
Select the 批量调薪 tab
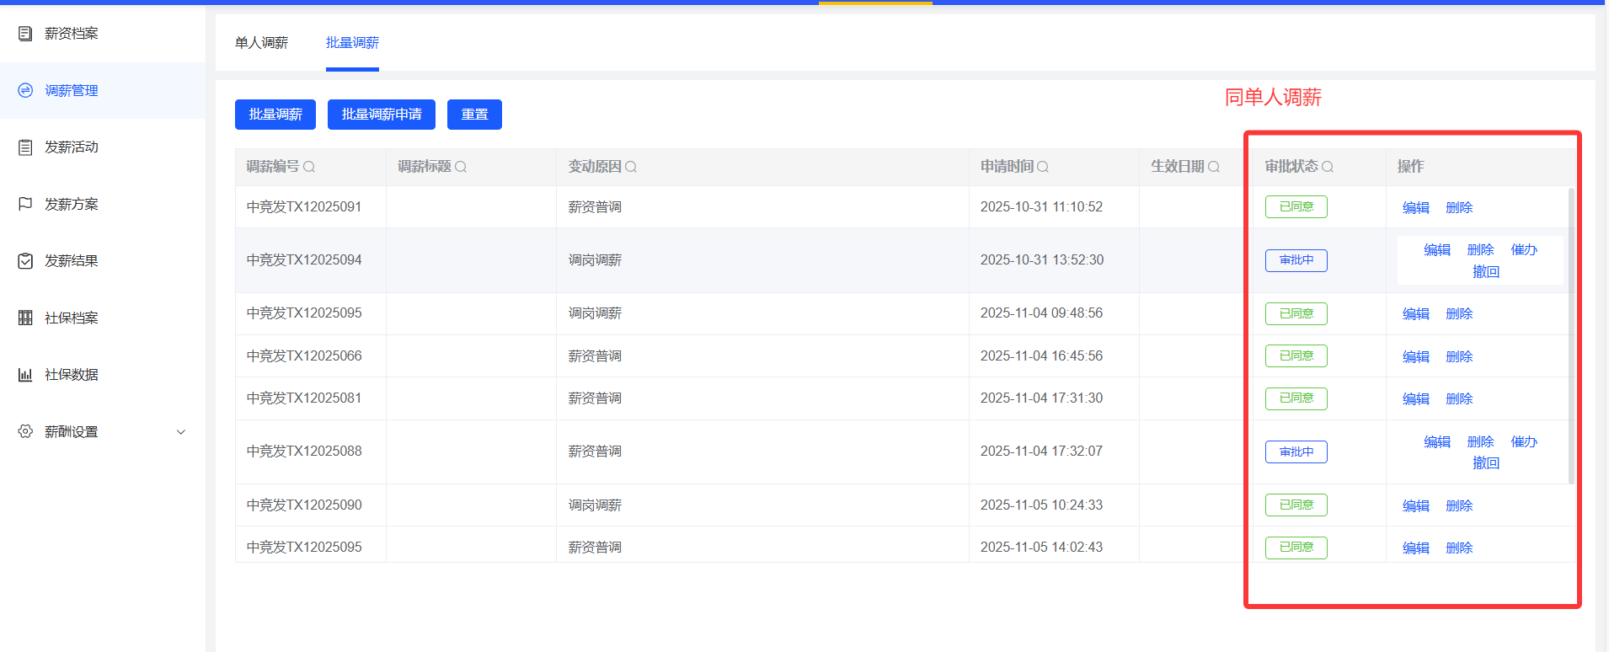click(x=352, y=43)
